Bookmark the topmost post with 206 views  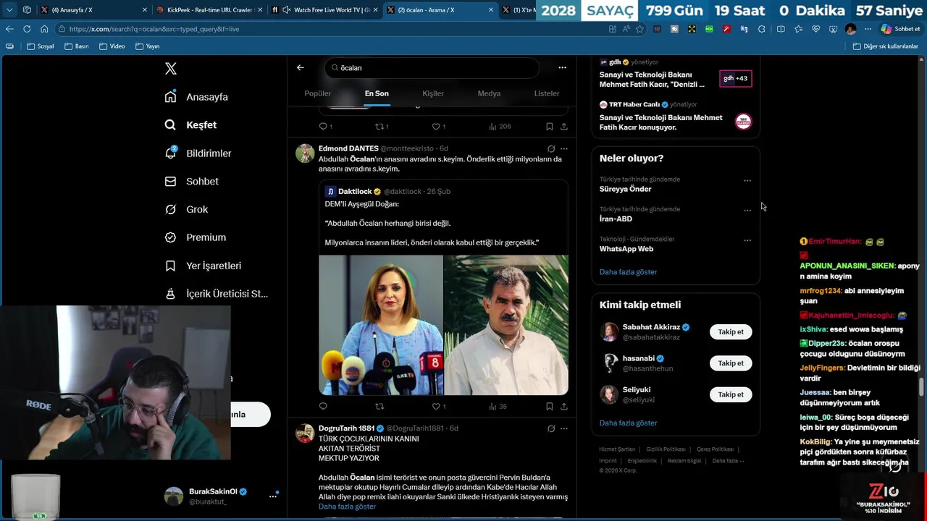[550, 127]
